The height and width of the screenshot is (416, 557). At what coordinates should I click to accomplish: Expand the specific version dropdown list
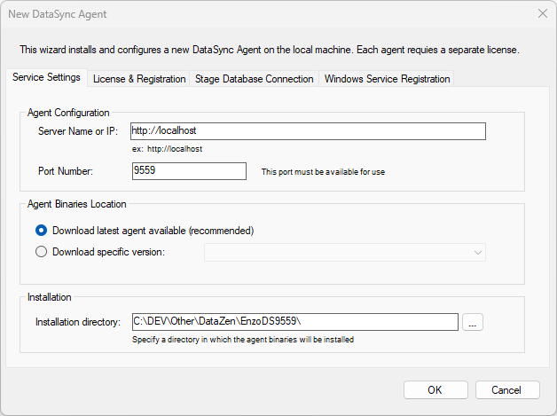point(477,253)
